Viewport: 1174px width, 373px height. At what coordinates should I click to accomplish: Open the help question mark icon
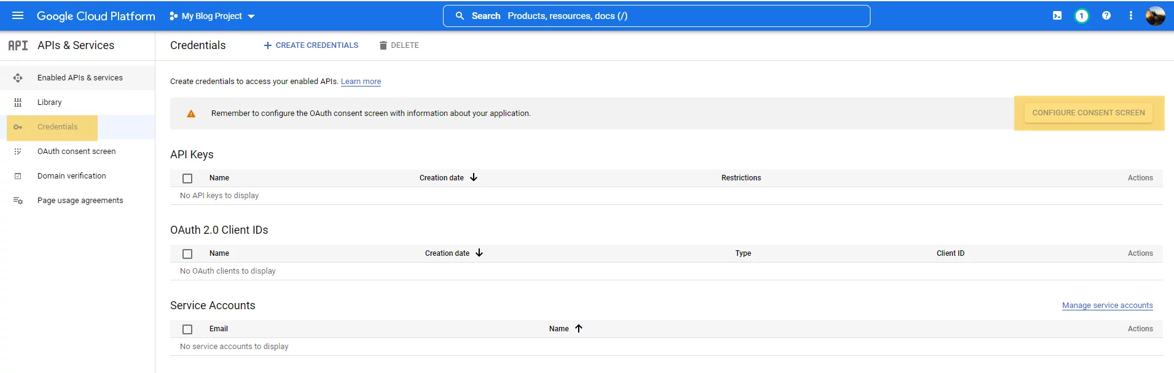click(x=1106, y=16)
